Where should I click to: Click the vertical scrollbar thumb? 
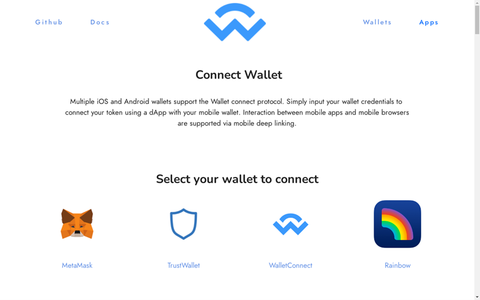(477, 19)
